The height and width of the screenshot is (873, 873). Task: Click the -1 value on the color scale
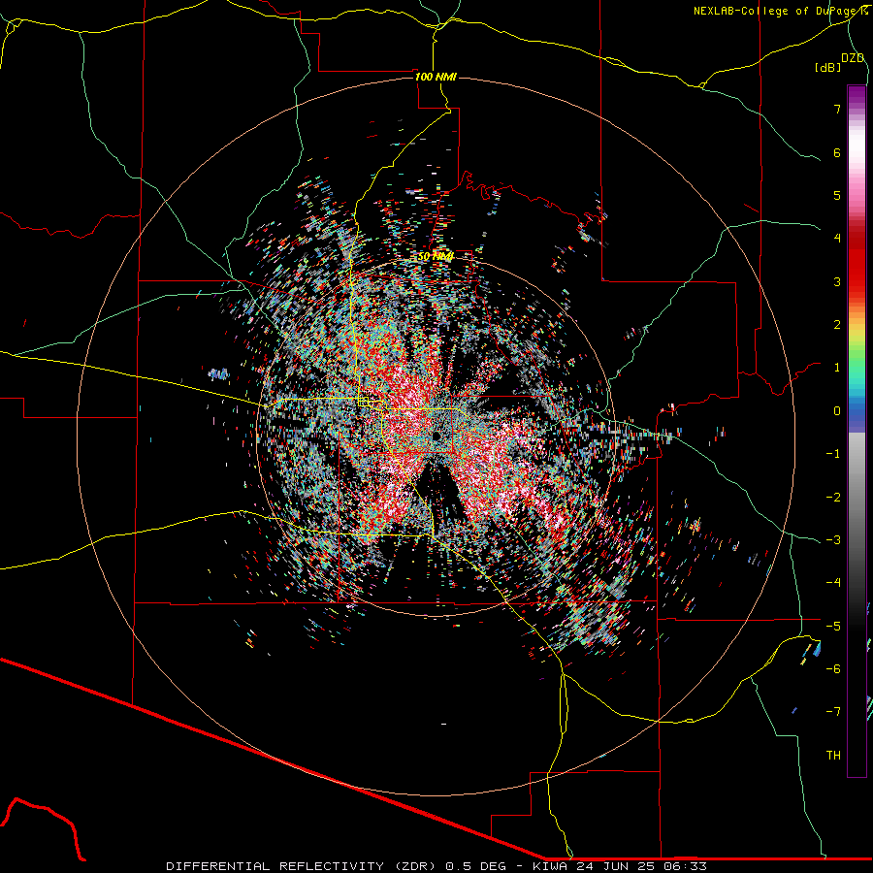833,454
